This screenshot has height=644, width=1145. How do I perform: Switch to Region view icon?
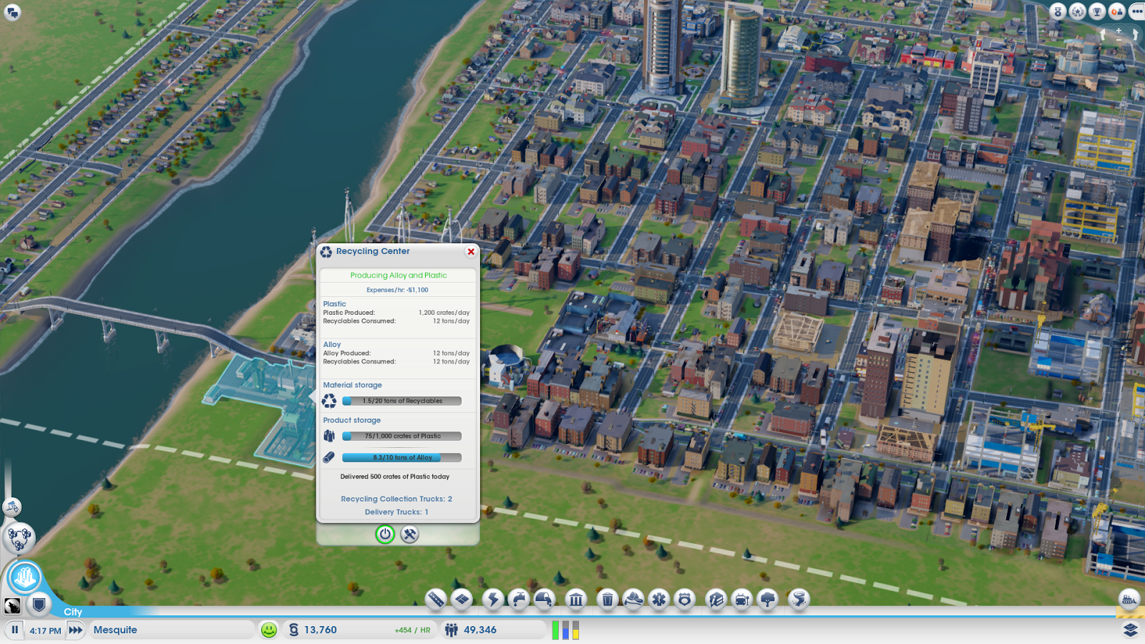tap(19, 537)
